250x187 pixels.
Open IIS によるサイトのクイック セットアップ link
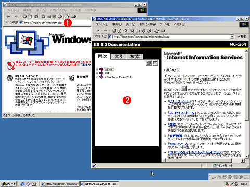[195, 152]
